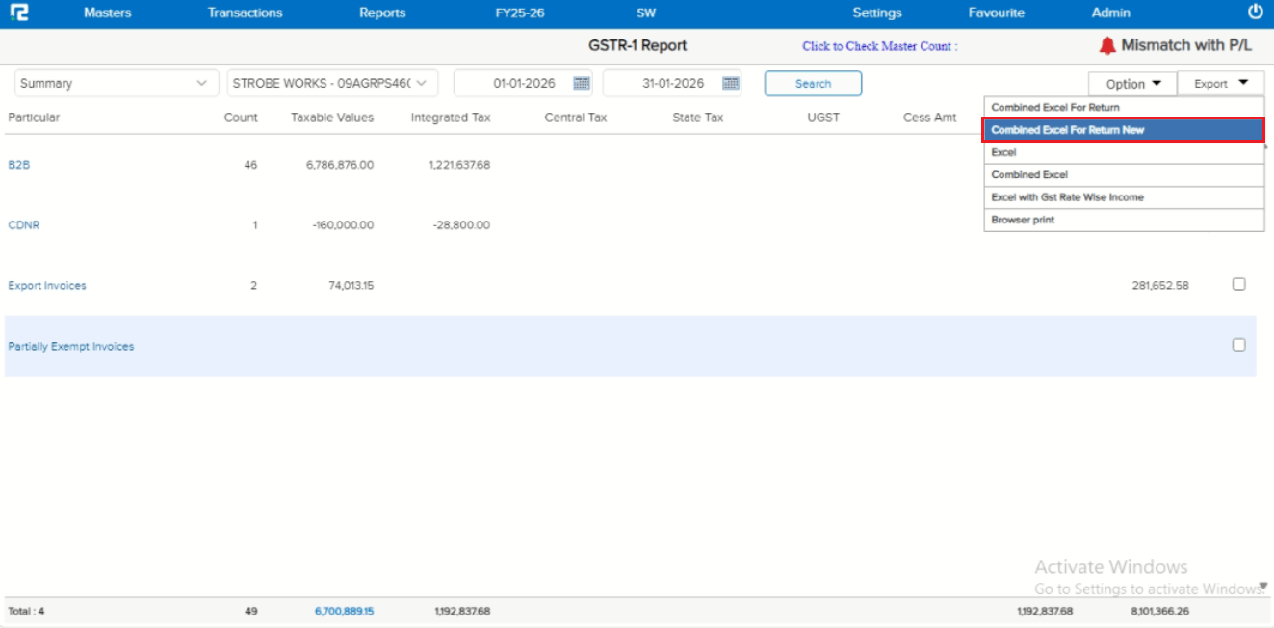Viewport: 1274px width, 628px height.
Task: Click the app logo icon in top-left
Action: (18, 13)
